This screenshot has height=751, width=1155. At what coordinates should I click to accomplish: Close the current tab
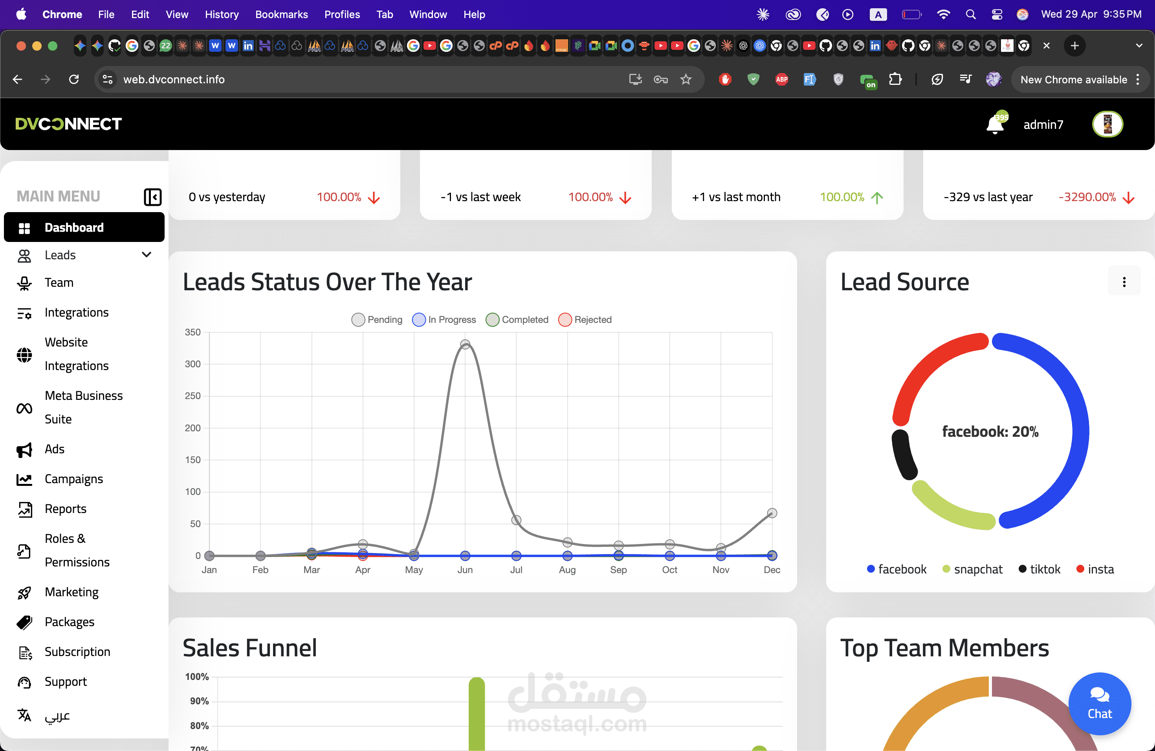[x=1046, y=46]
